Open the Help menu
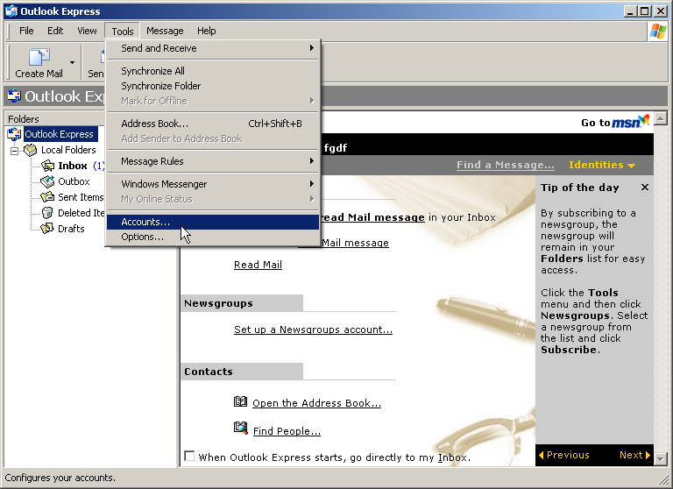The image size is (673, 489). pos(207,31)
